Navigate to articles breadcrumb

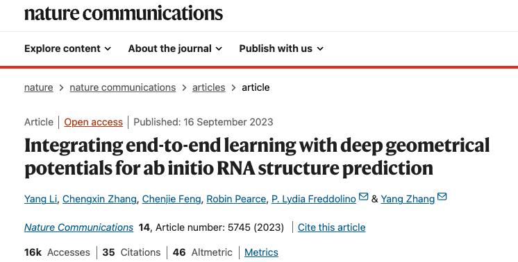[209, 87]
